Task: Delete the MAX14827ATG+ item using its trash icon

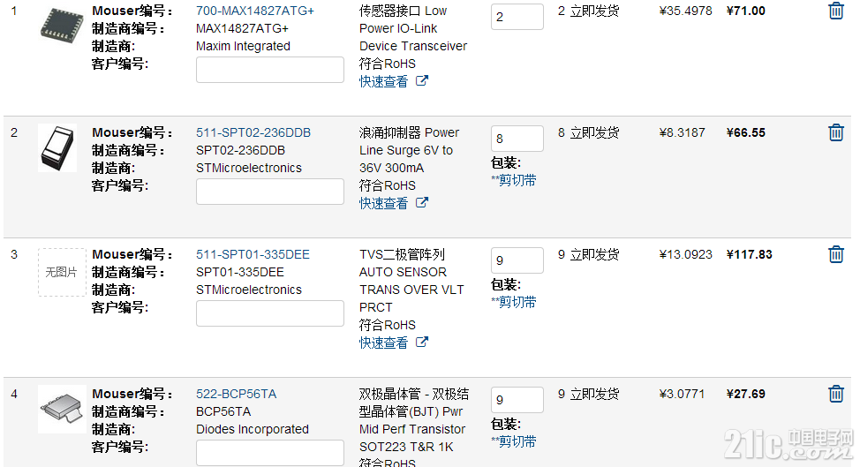Action: 835,11
